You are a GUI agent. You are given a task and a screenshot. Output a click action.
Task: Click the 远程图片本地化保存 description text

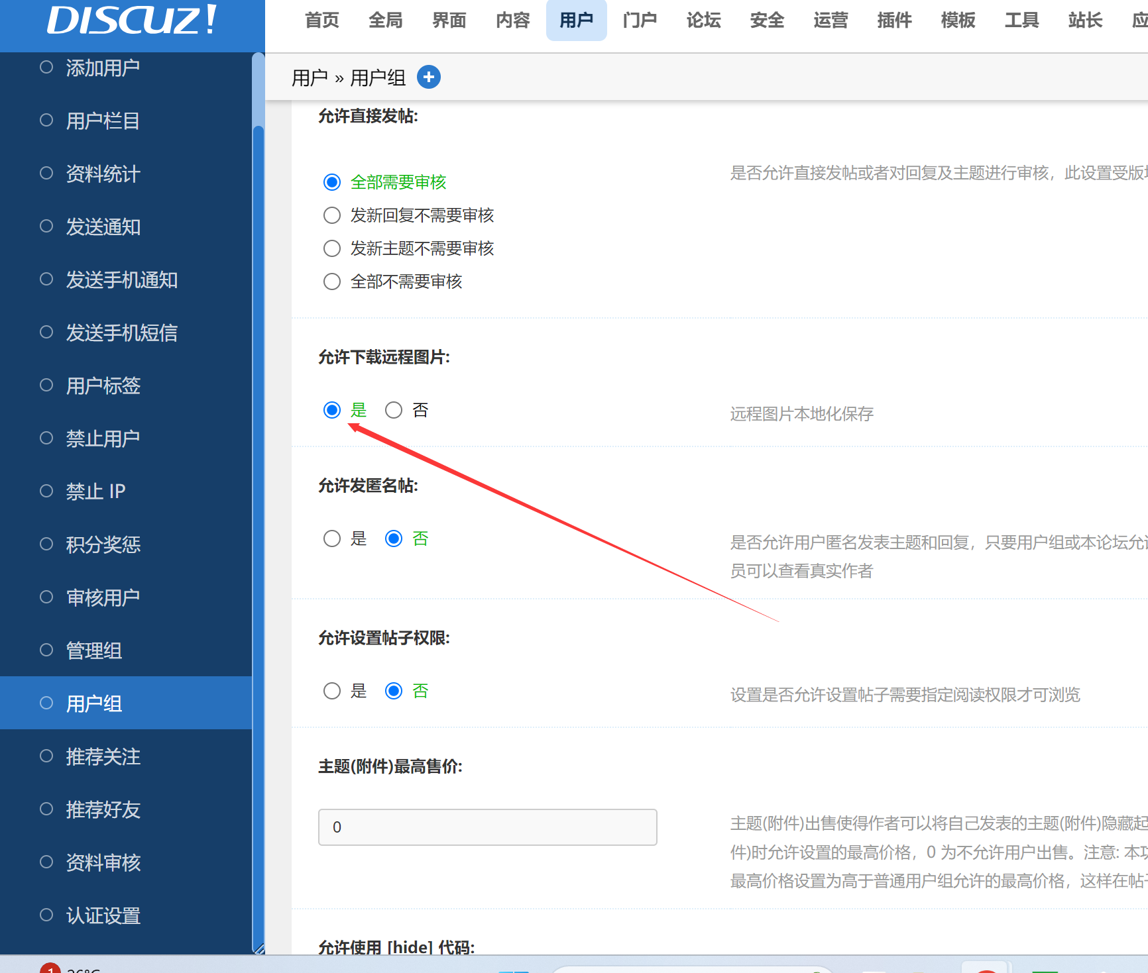[x=802, y=414]
